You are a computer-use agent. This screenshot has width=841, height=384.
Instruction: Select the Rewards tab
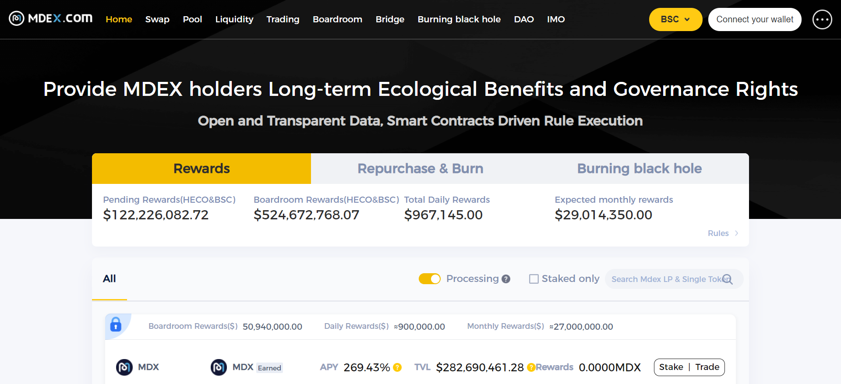tap(201, 169)
